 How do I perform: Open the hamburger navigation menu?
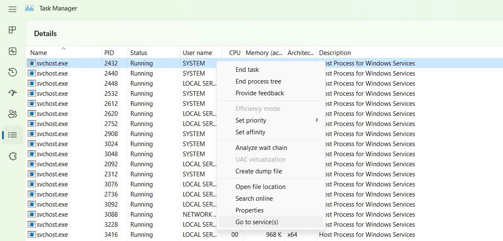13,8
